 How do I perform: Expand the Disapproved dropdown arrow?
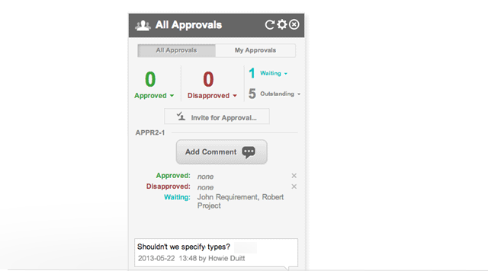click(x=235, y=96)
